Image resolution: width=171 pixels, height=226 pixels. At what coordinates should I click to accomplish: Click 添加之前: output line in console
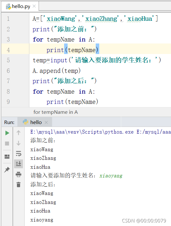pos(43,140)
